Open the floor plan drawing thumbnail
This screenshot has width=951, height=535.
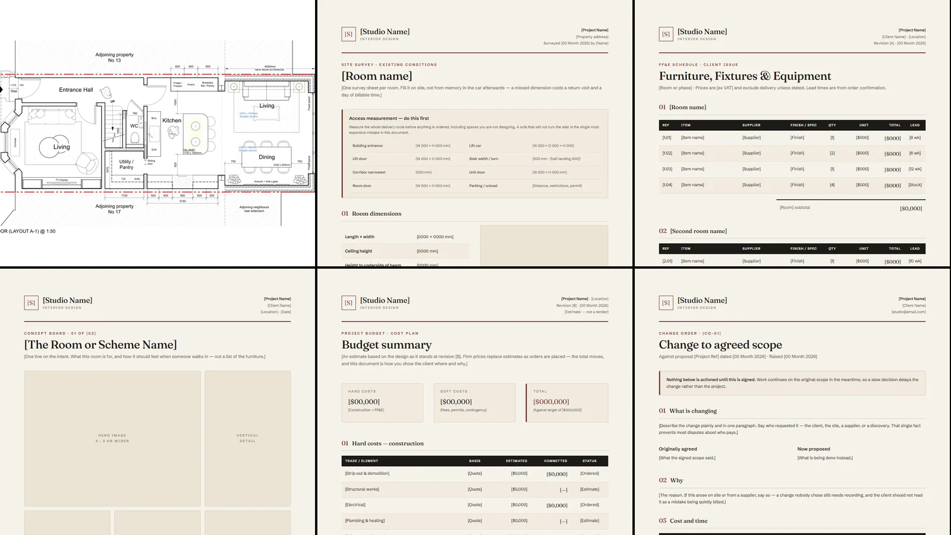158,133
